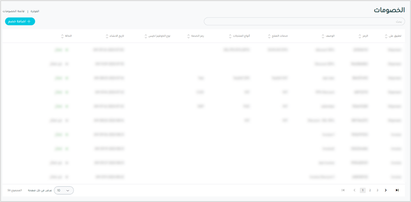The width and height of the screenshot is (411, 202).
Task: Jump to the first page arrow
Action: pos(343,190)
